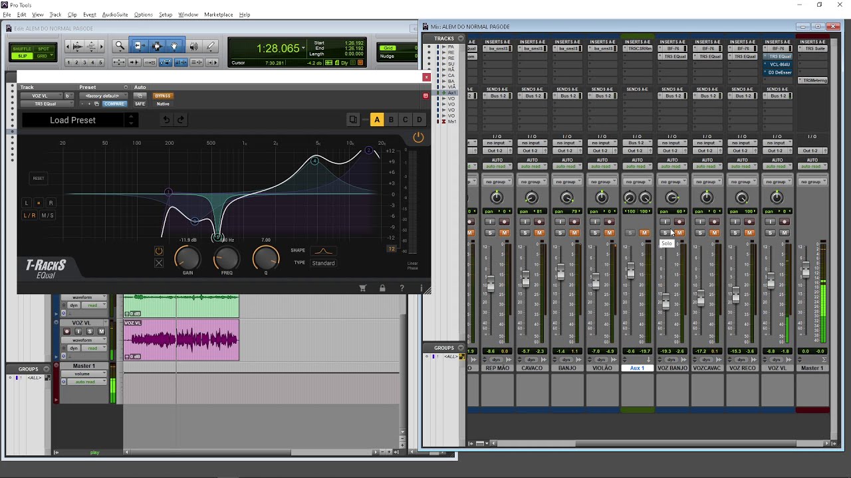
Task: Mute the CAVACO mixer channel
Action: pyautogui.click(x=539, y=233)
